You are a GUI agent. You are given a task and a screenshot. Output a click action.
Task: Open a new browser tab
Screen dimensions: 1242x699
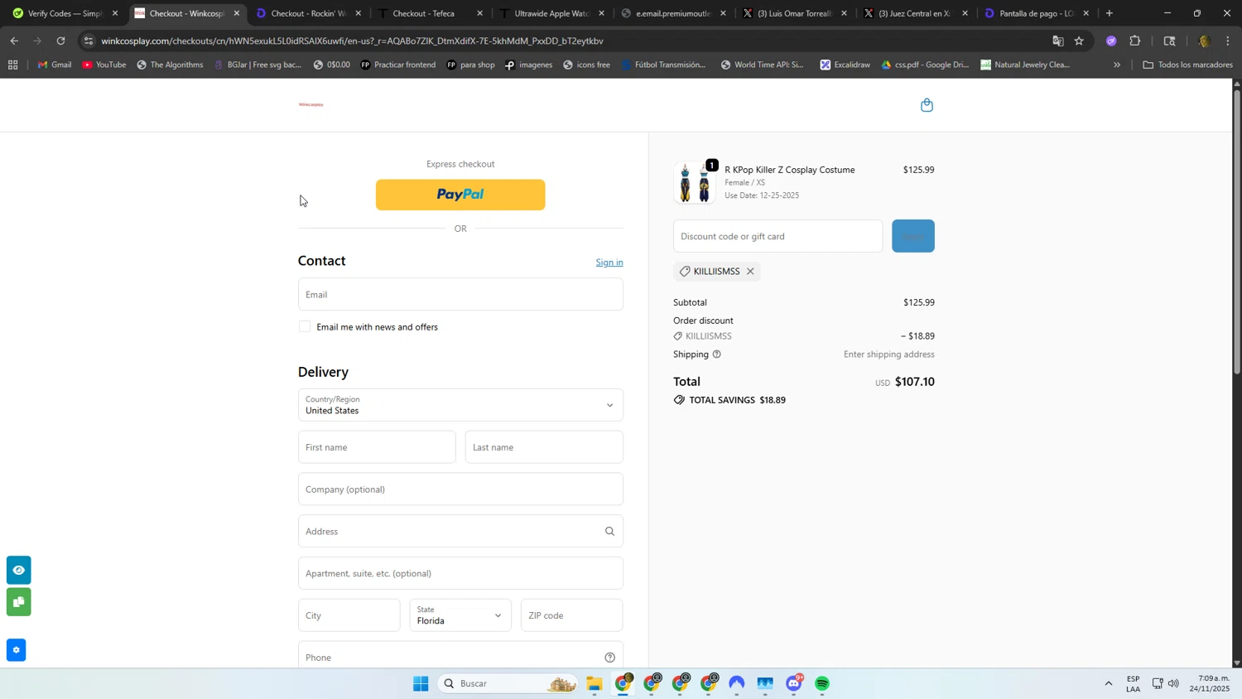pos(1110,13)
